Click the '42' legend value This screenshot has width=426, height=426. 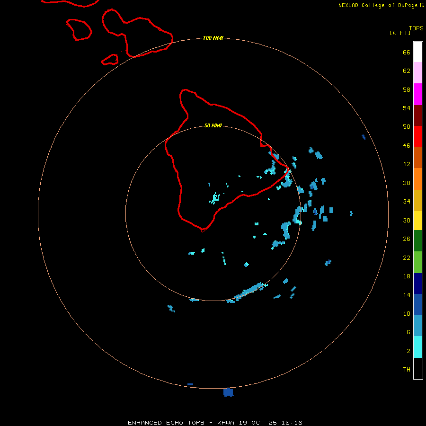407,164
